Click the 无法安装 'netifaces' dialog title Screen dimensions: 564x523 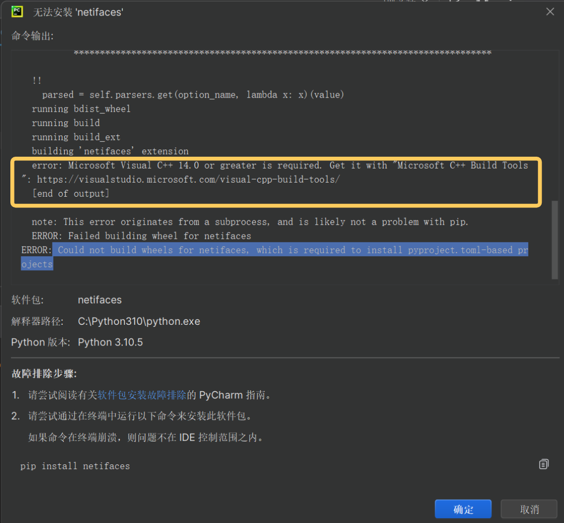[78, 11]
